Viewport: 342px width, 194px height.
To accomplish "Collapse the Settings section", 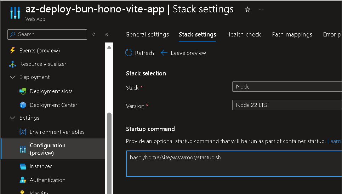I will 13,118.
